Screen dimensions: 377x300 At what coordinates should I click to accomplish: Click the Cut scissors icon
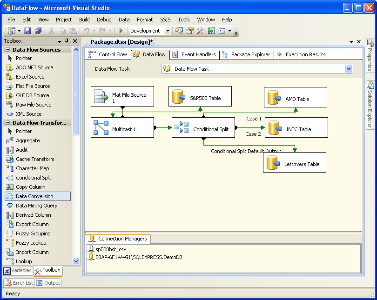coord(51,31)
